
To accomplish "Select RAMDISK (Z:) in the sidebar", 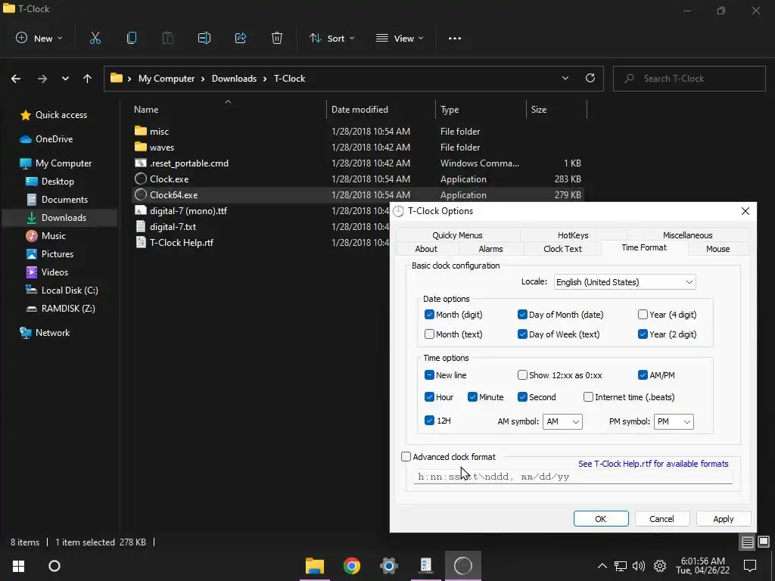I will tap(68, 309).
